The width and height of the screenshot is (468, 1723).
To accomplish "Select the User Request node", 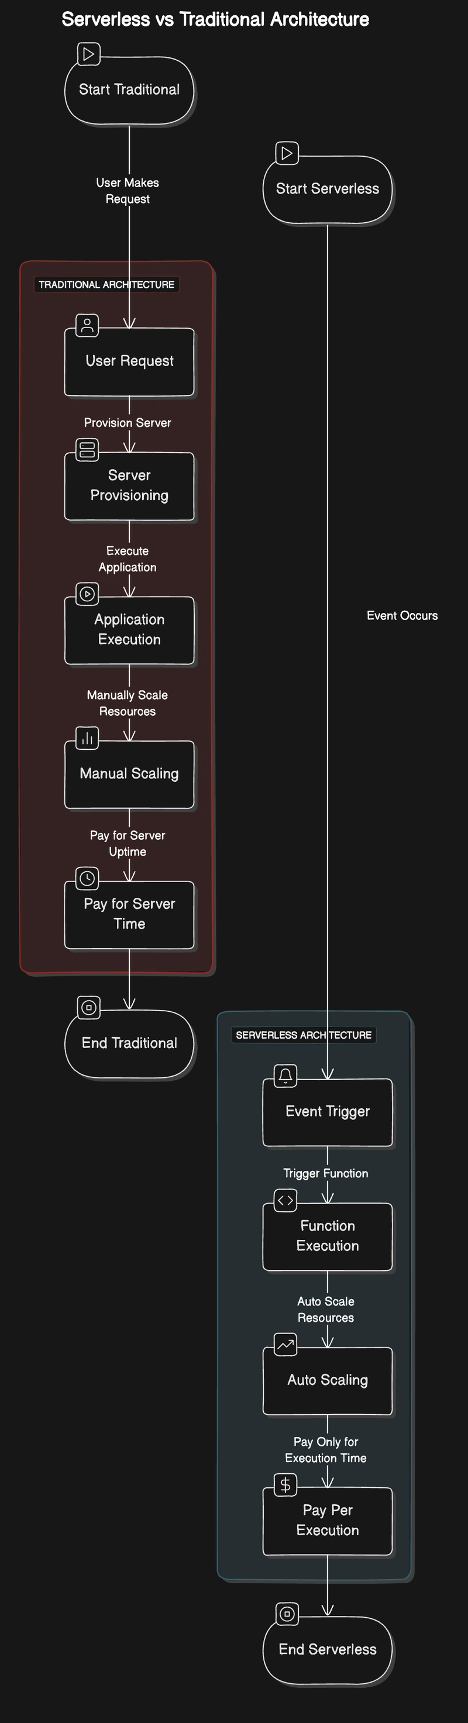I will [129, 362].
